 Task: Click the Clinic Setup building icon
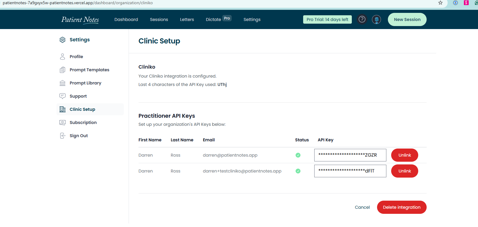(62, 109)
